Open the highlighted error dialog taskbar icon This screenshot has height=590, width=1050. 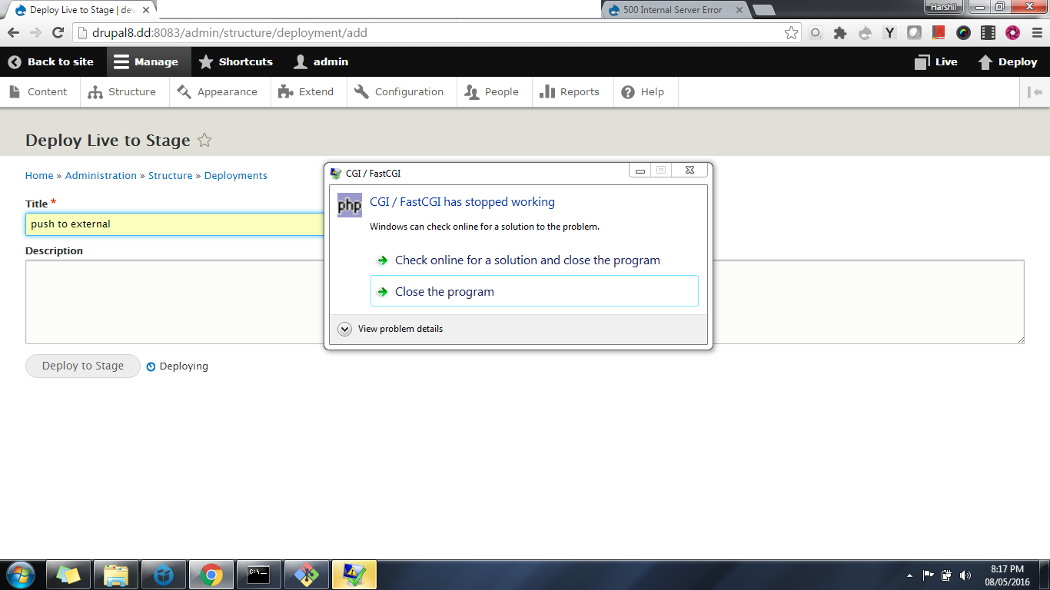354,574
